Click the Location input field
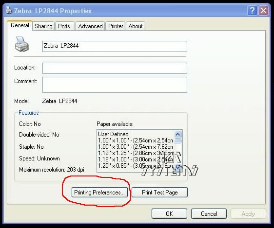 point(115,68)
